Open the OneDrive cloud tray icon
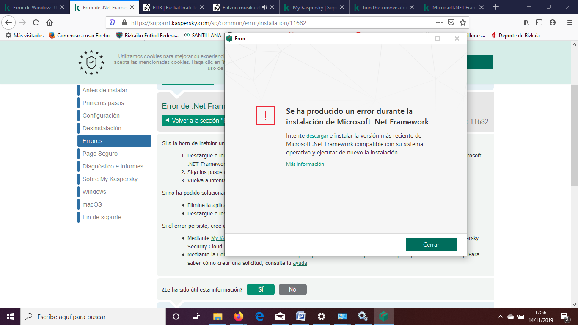This screenshot has height=325, width=578. click(510, 317)
